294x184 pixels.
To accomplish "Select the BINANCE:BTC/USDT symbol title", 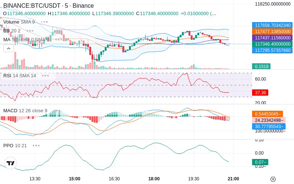I will coord(49,6).
